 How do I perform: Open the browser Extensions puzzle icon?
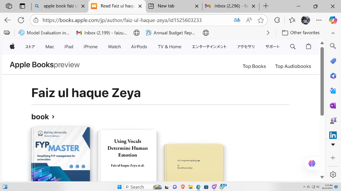277,20
